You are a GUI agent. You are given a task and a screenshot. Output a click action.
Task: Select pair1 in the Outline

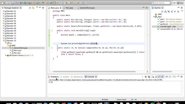(162, 19)
